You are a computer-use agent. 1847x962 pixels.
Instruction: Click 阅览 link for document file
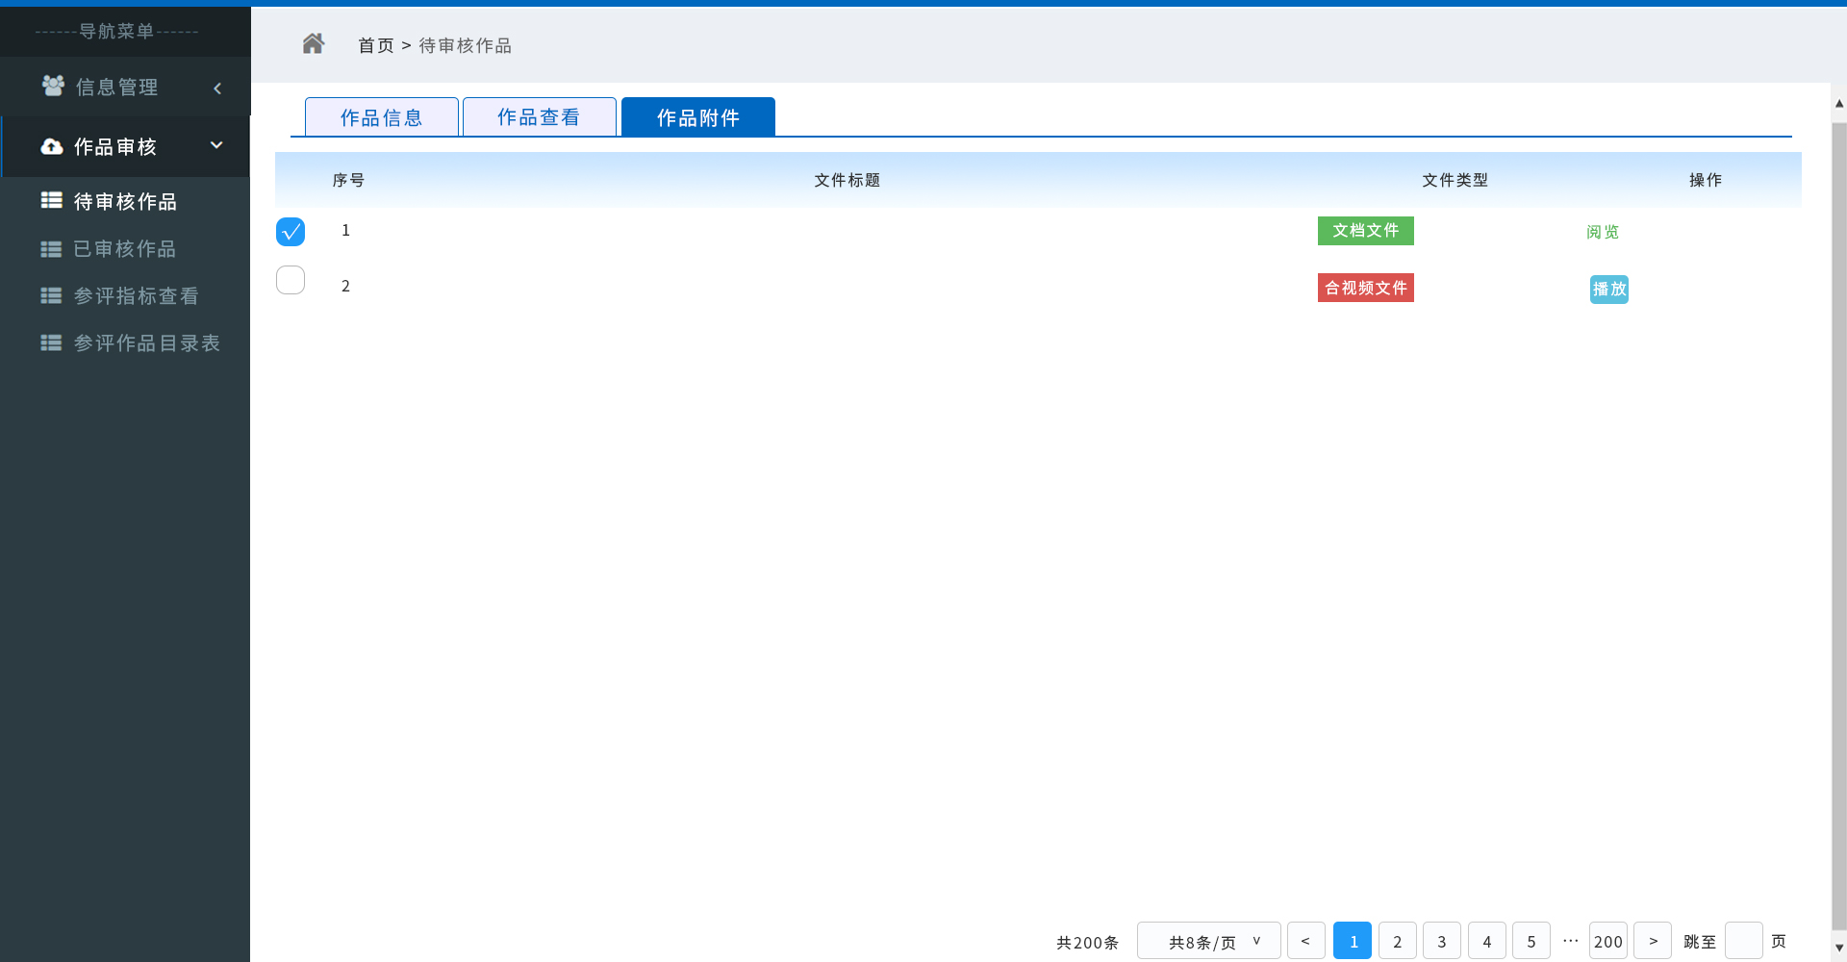[x=1602, y=232]
